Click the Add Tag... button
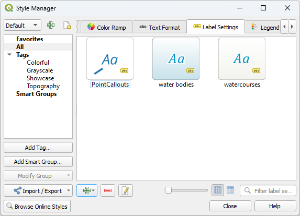Viewport: 300px width, 216px height. click(38, 148)
